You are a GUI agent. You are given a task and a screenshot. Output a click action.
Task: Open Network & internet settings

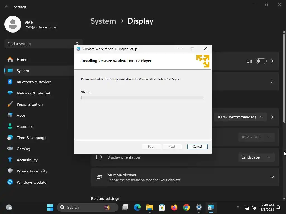tap(39, 93)
